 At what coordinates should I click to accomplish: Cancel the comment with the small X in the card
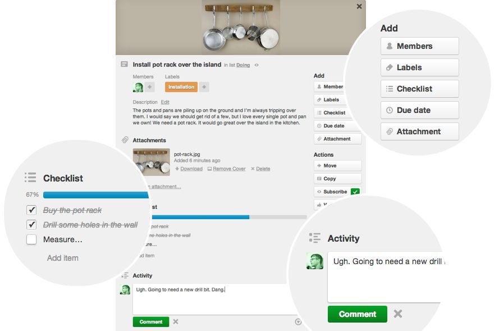pos(176,322)
